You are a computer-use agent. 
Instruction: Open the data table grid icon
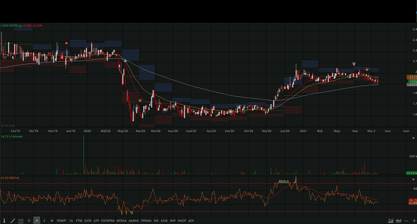click(x=21, y=221)
